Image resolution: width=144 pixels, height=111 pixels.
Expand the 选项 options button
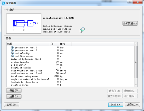[132, 105]
